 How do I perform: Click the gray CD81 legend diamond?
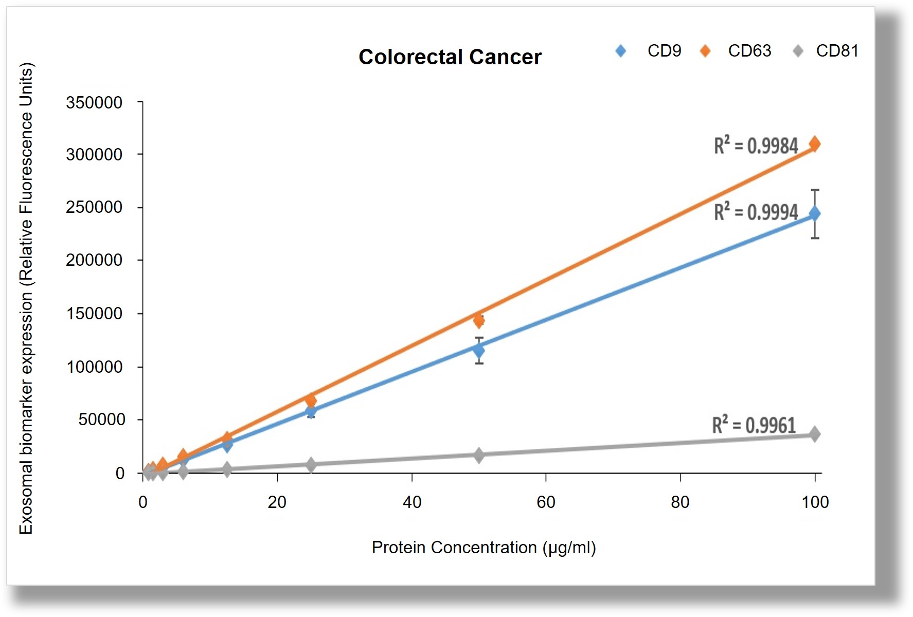point(798,51)
